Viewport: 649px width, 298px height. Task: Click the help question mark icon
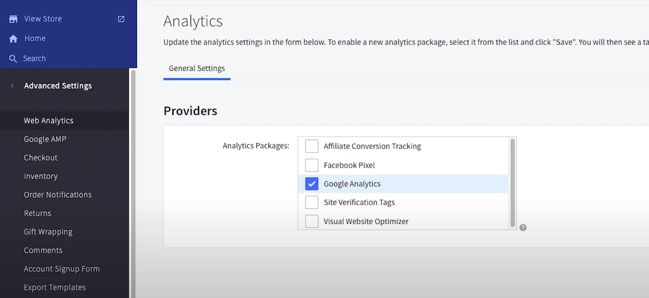coord(523,228)
